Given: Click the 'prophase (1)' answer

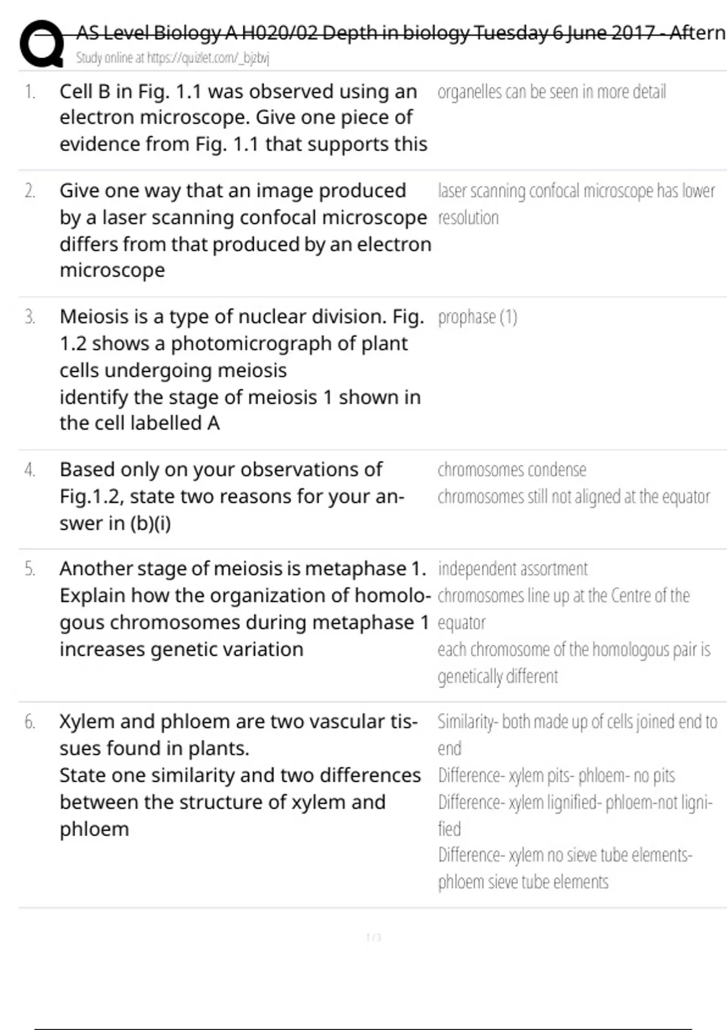Looking at the screenshot, I should point(477,317).
